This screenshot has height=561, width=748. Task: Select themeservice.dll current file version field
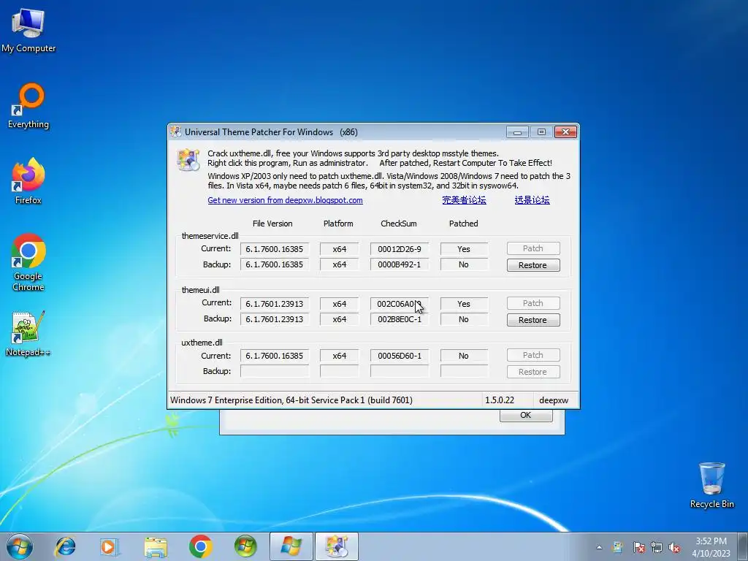(x=275, y=249)
